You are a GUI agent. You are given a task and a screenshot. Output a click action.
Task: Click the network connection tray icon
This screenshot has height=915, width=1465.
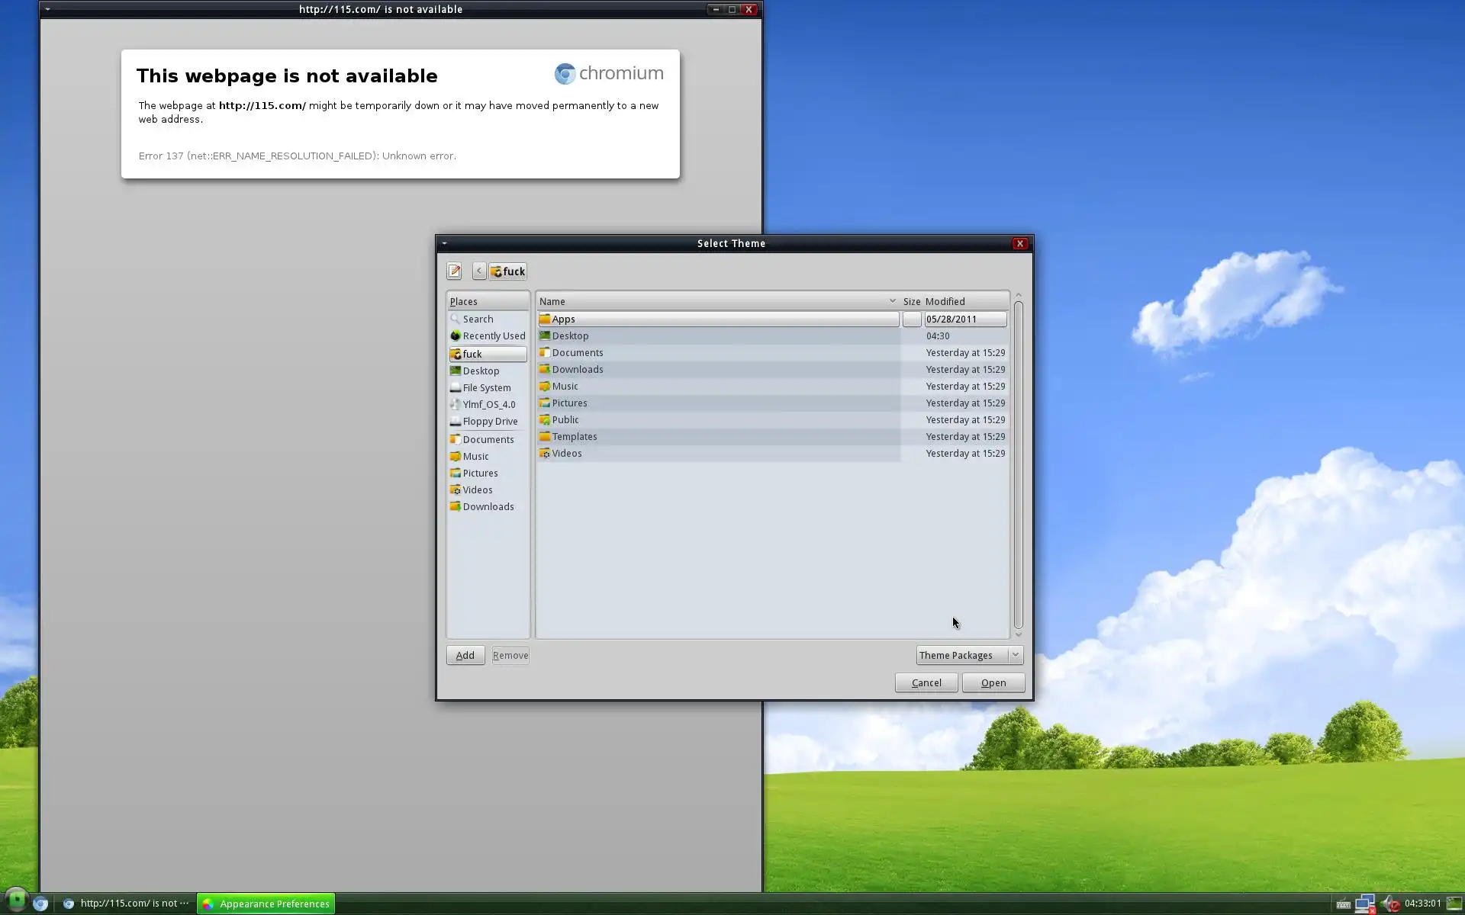(x=1365, y=904)
